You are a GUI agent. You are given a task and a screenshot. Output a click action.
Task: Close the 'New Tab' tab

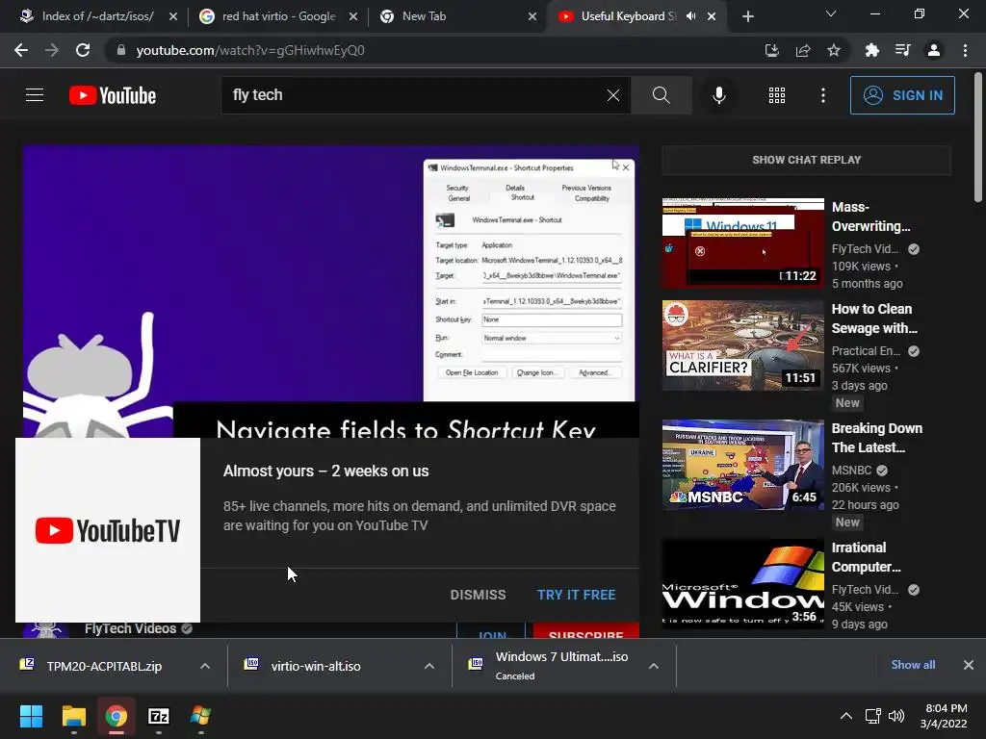pos(532,17)
